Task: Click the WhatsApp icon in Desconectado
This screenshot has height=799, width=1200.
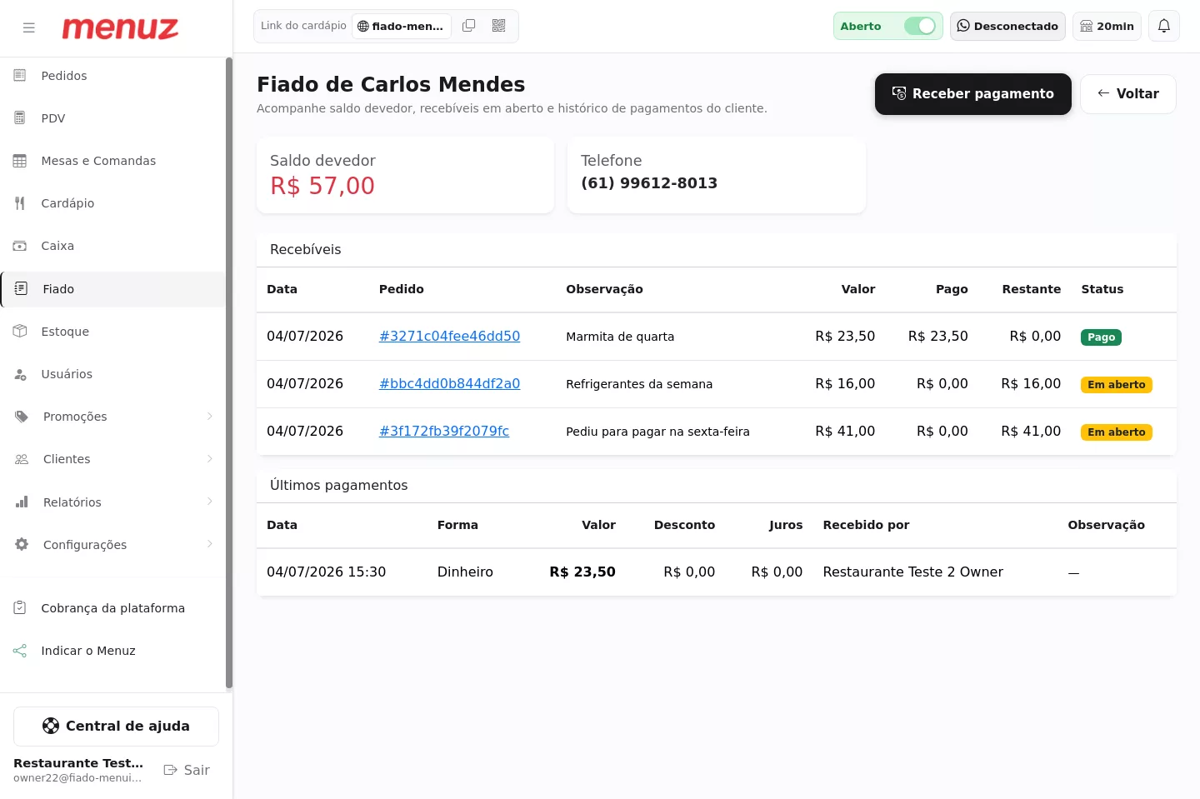Action: pyautogui.click(x=963, y=26)
